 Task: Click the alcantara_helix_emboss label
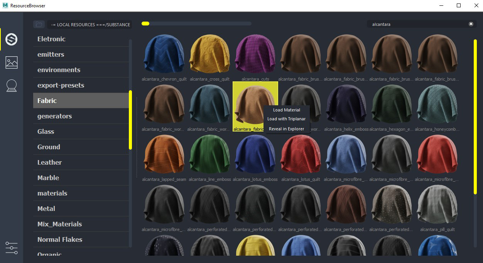[x=346, y=129]
